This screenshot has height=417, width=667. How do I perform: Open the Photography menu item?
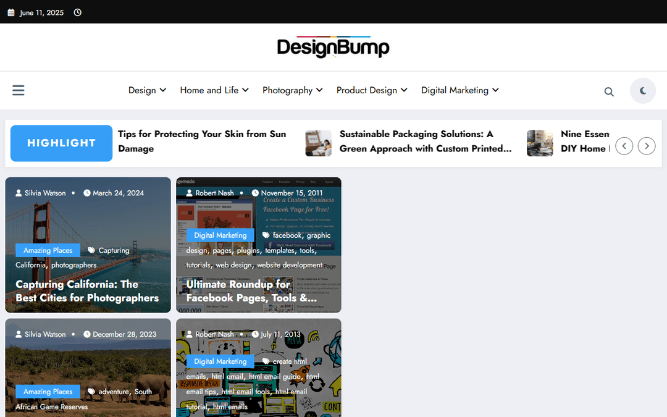click(x=288, y=90)
